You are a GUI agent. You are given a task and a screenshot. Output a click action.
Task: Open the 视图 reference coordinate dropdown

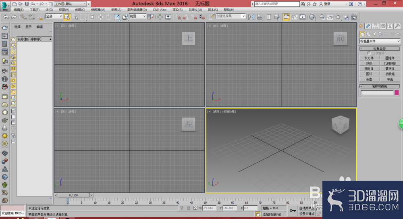click(x=137, y=16)
